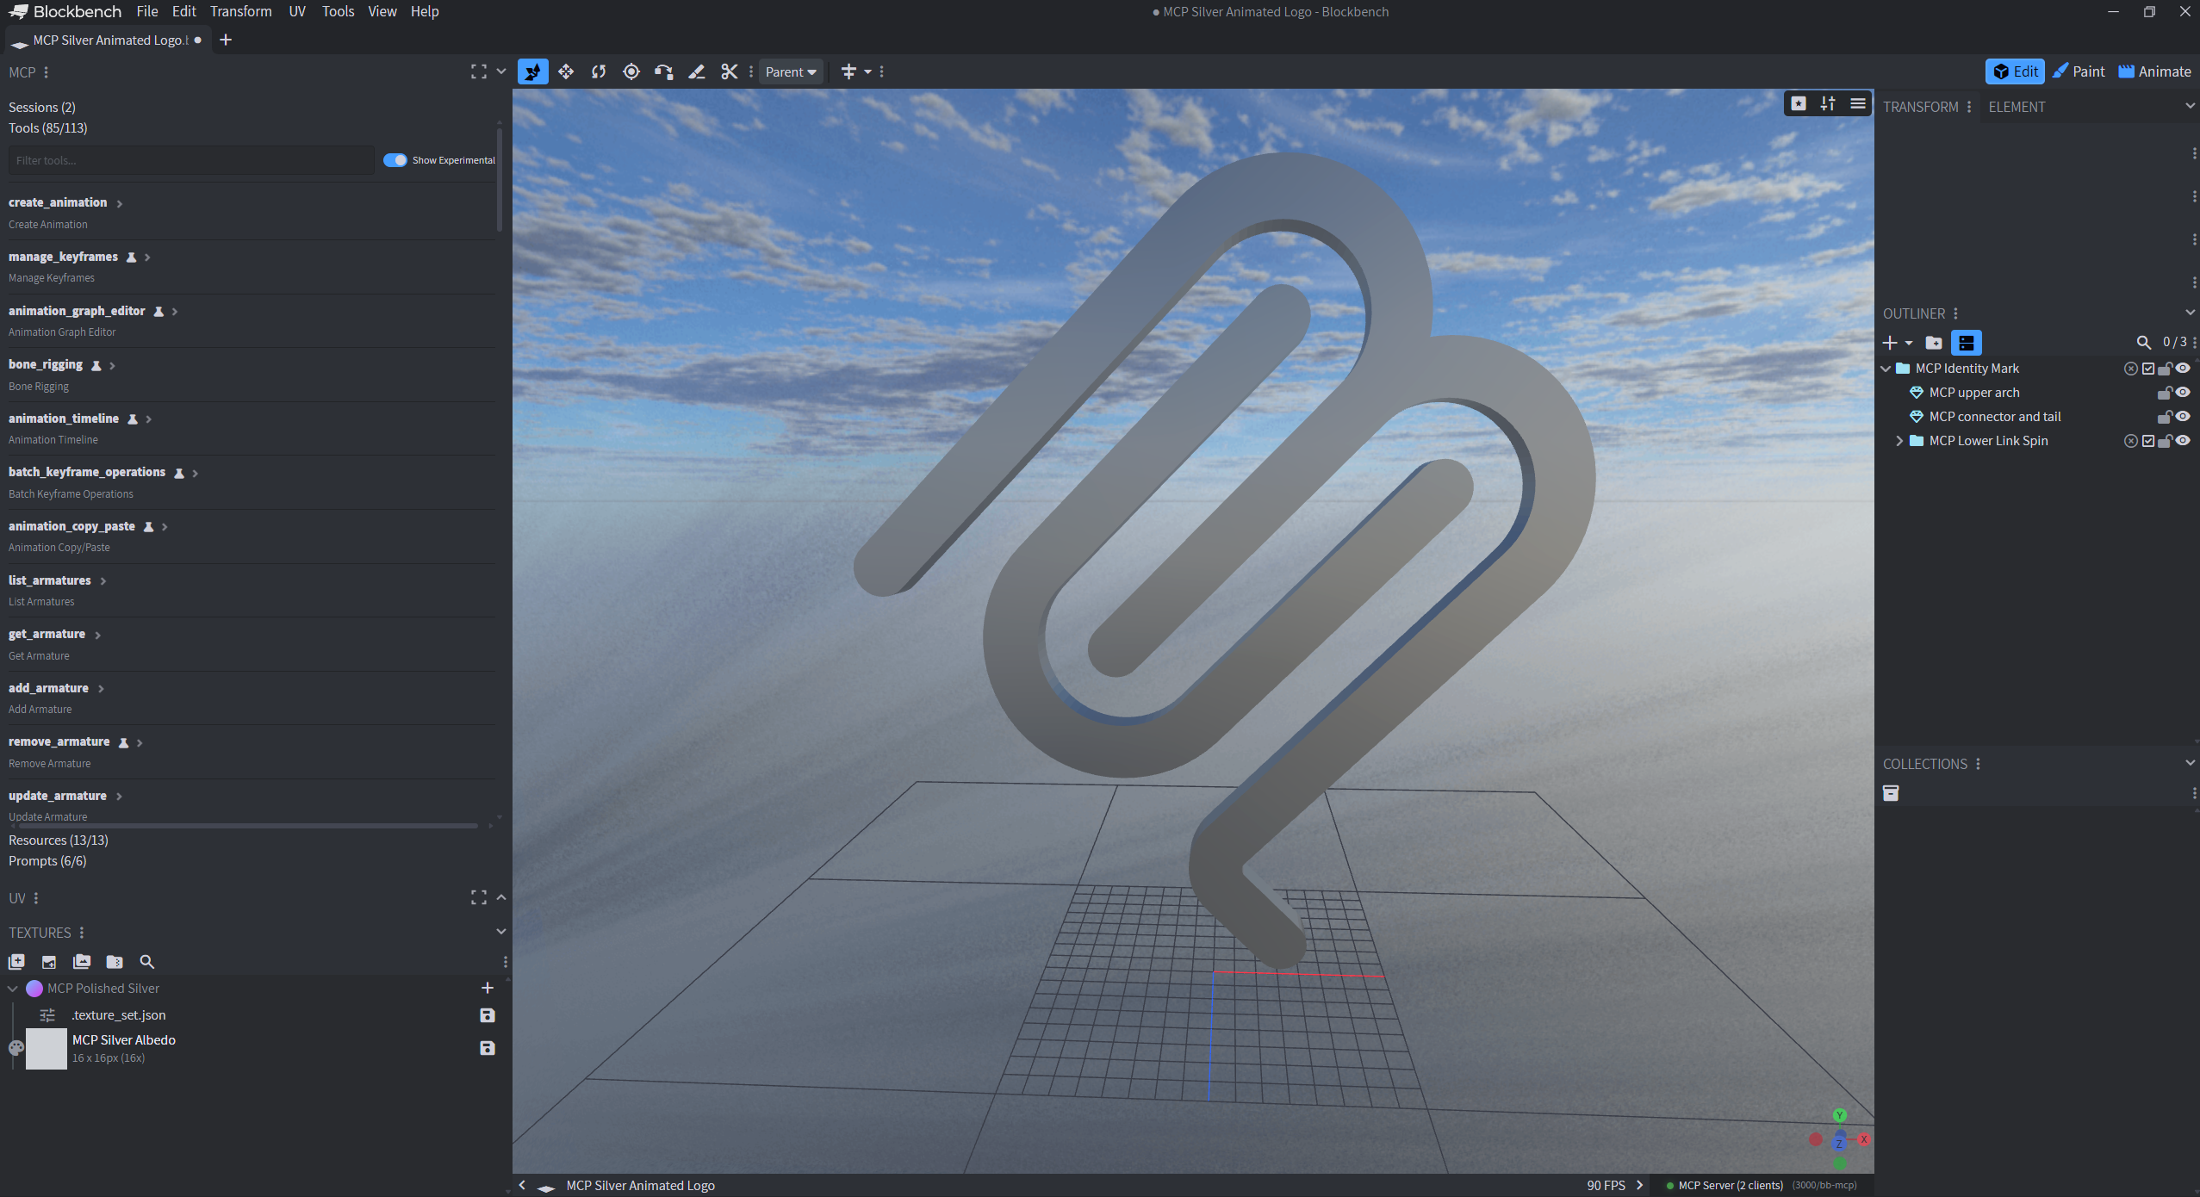Switch to the Element tab

tap(2017, 107)
